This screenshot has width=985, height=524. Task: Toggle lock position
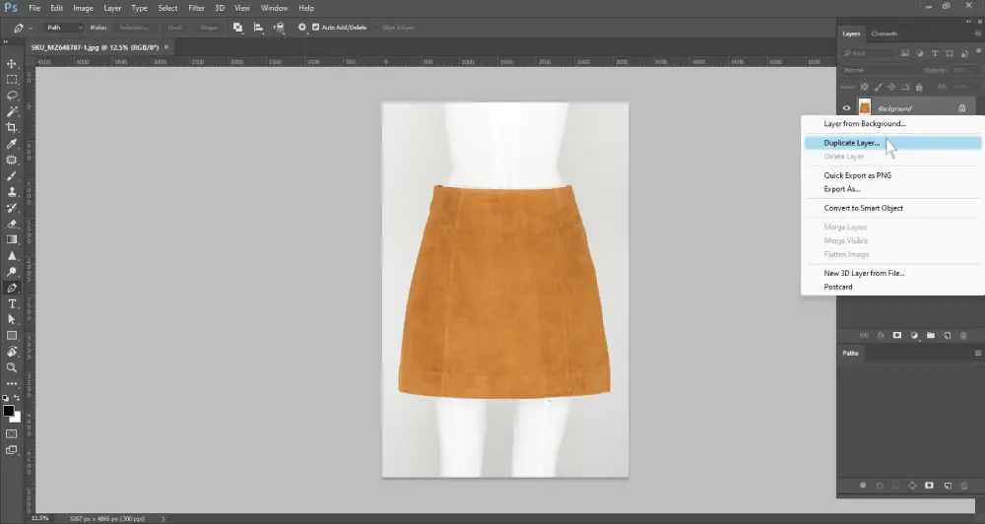(x=891, y=87)
